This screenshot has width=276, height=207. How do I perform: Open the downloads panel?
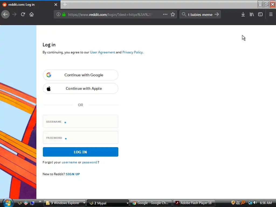tap(243, 15)
